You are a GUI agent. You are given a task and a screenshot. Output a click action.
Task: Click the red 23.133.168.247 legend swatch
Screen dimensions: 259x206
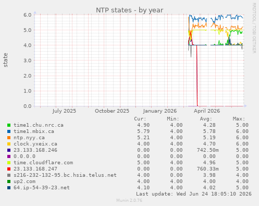[9, 169]
